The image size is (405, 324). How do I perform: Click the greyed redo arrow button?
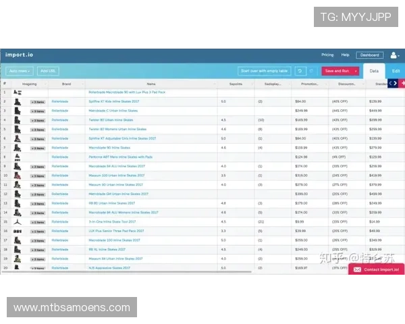(x=312, y=71)
